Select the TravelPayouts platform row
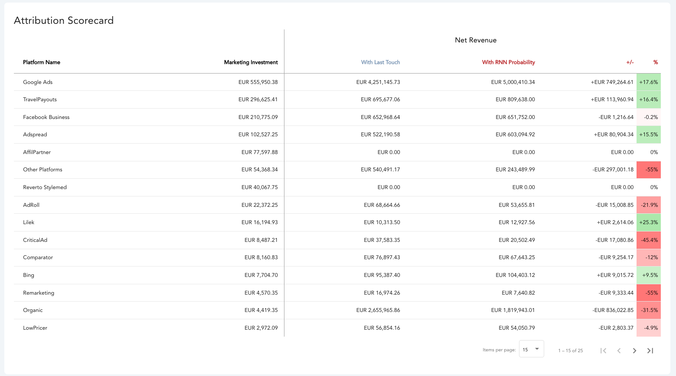The image size is (676, 376). coord(337,100)
